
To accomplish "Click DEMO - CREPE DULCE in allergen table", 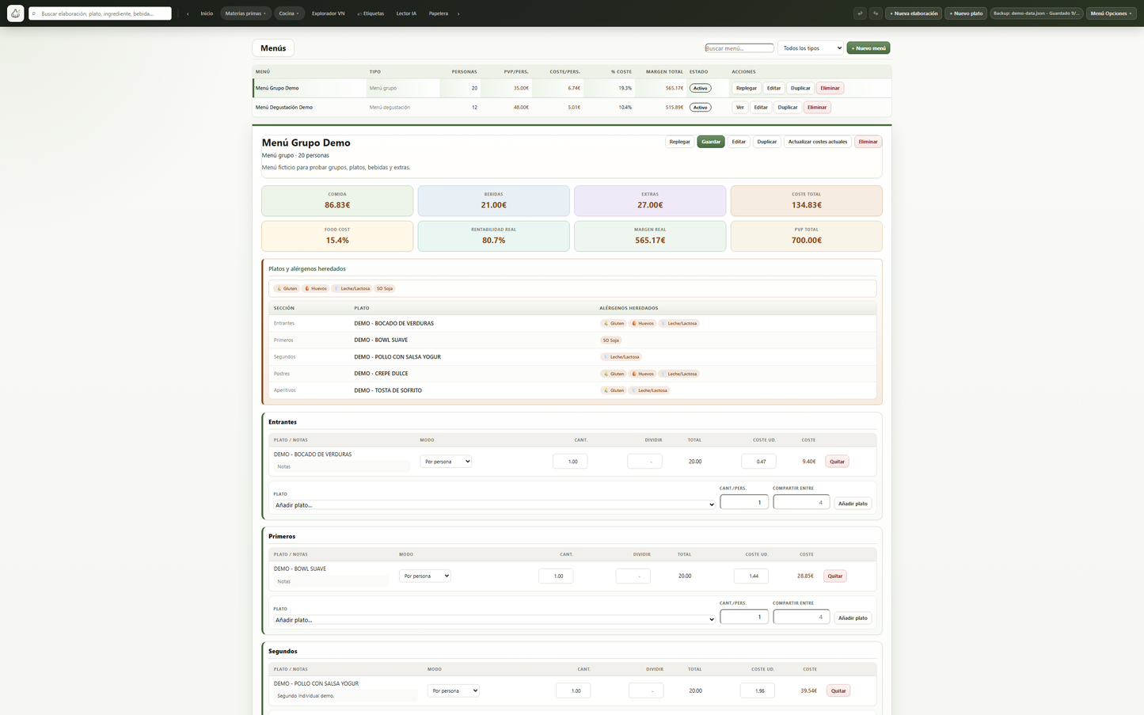I will click(381, 374).
